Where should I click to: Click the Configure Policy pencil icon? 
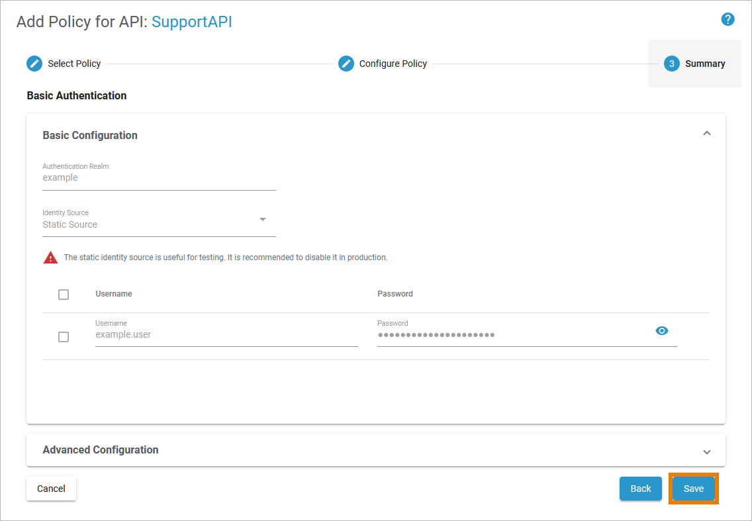click(x=346, y=64)
